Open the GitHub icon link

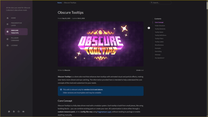click(18, 112)
